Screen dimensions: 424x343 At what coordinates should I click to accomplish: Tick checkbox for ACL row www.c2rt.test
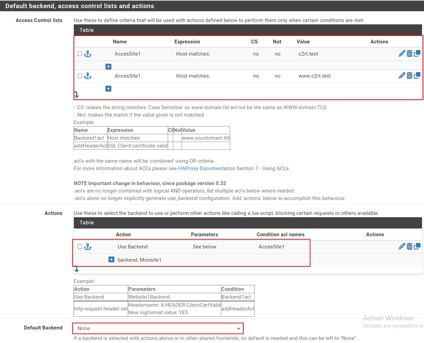(x=80, y=76)
